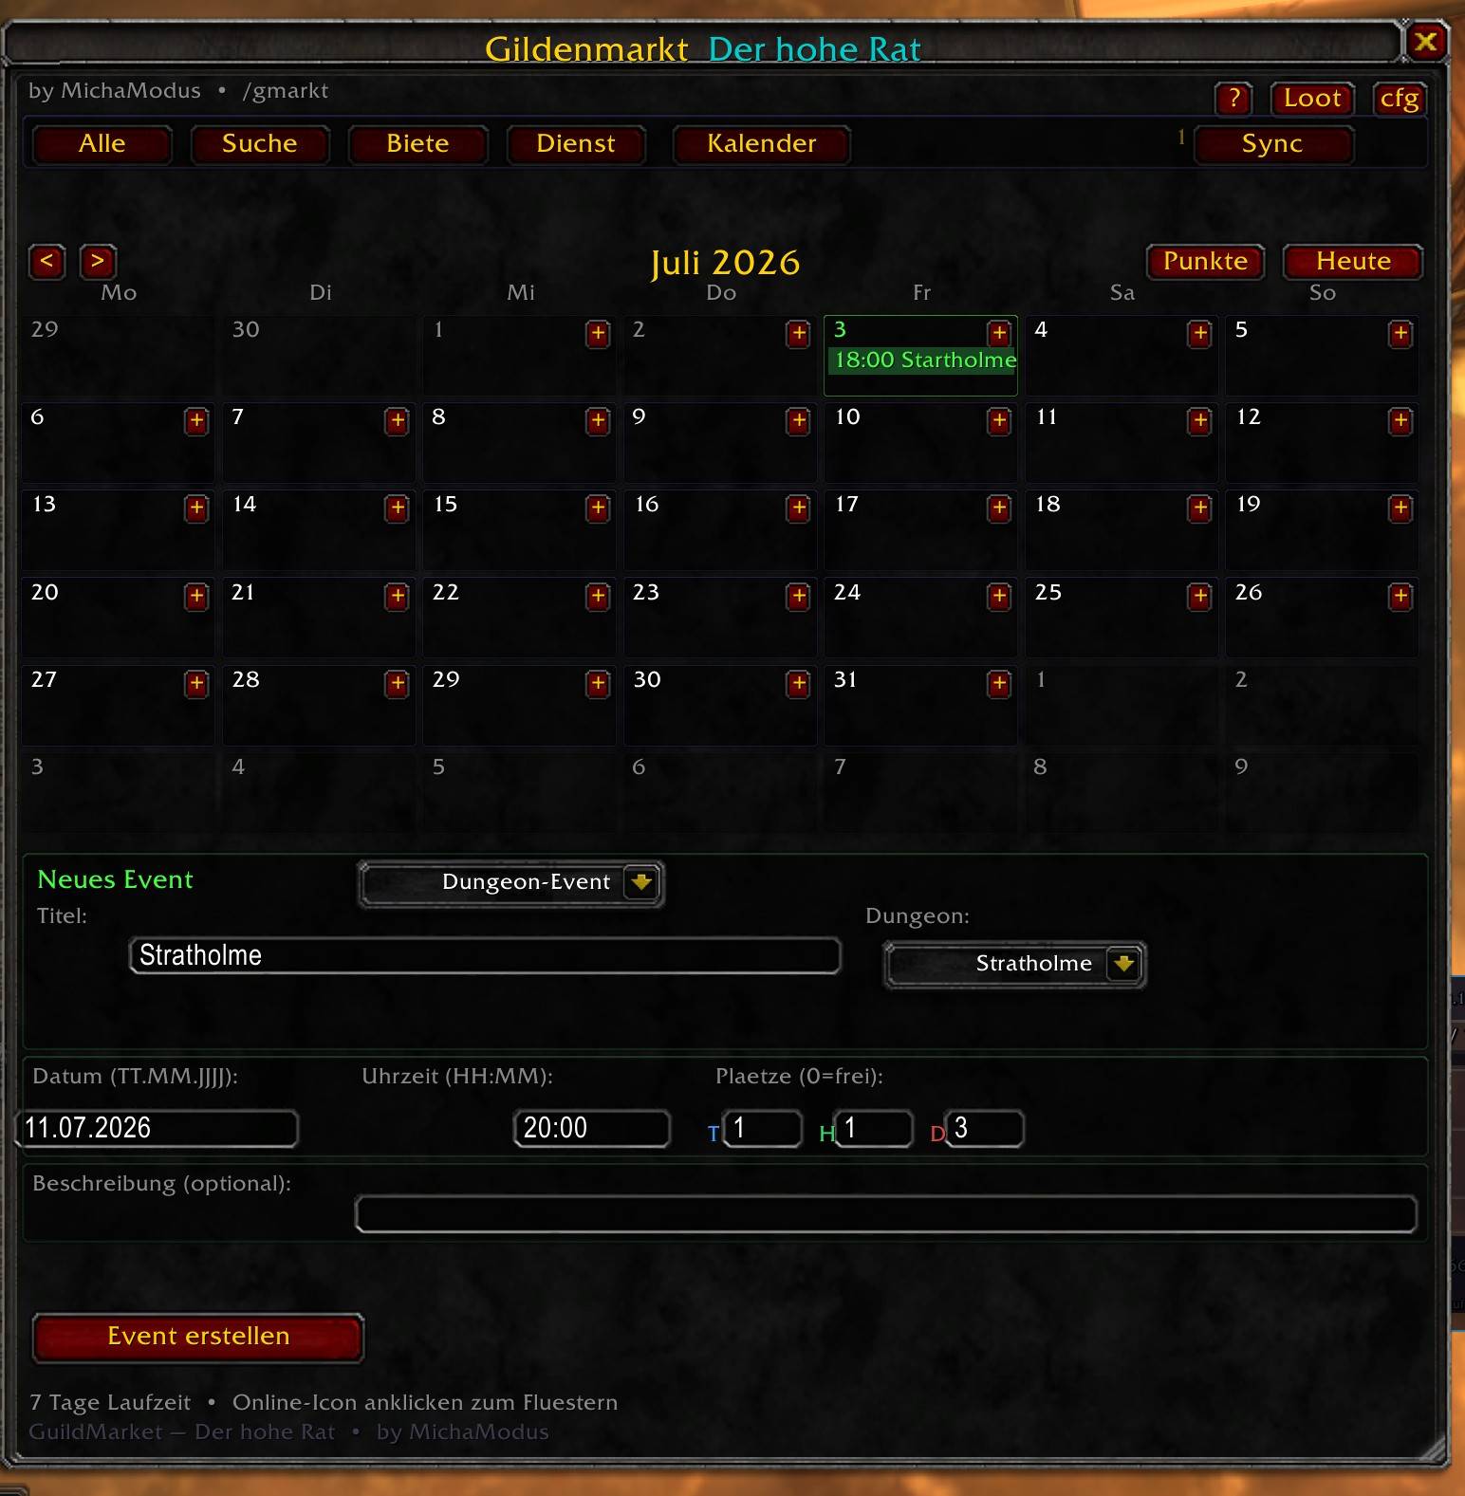Click the healer slots H field

pos(873,1128)
